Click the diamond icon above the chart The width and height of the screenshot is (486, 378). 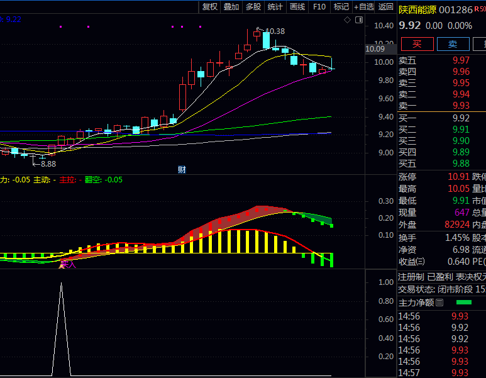click(347, 20)
